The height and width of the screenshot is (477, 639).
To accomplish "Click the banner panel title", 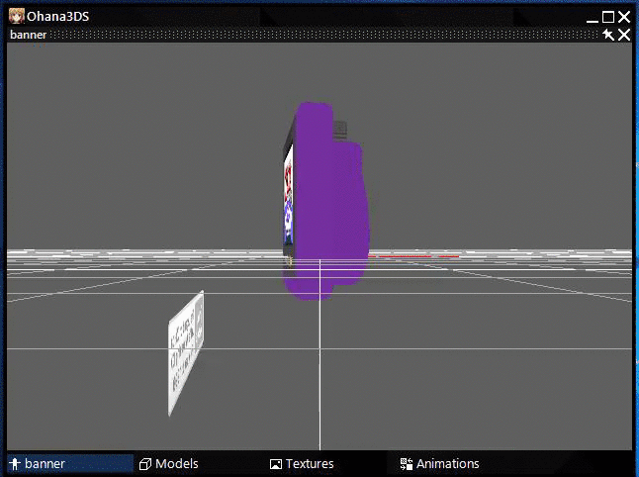I will [x=28, y=35].
